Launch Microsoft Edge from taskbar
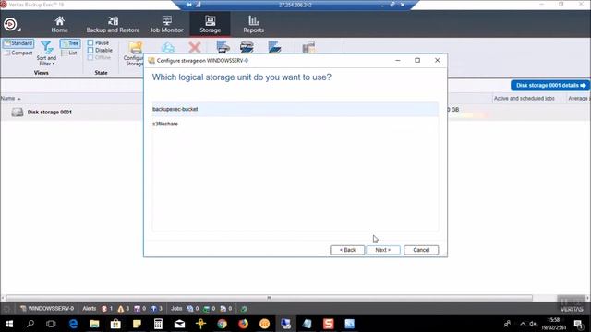Screen dimensions: 591x332 [x=73, y=324]
